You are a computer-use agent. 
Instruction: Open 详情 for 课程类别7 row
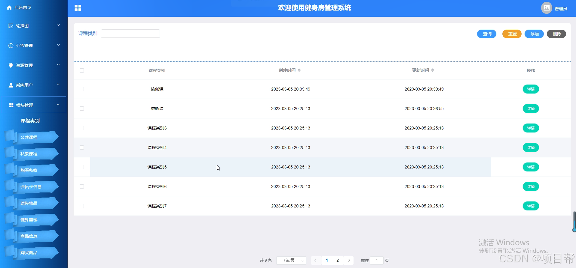[531, 206]
